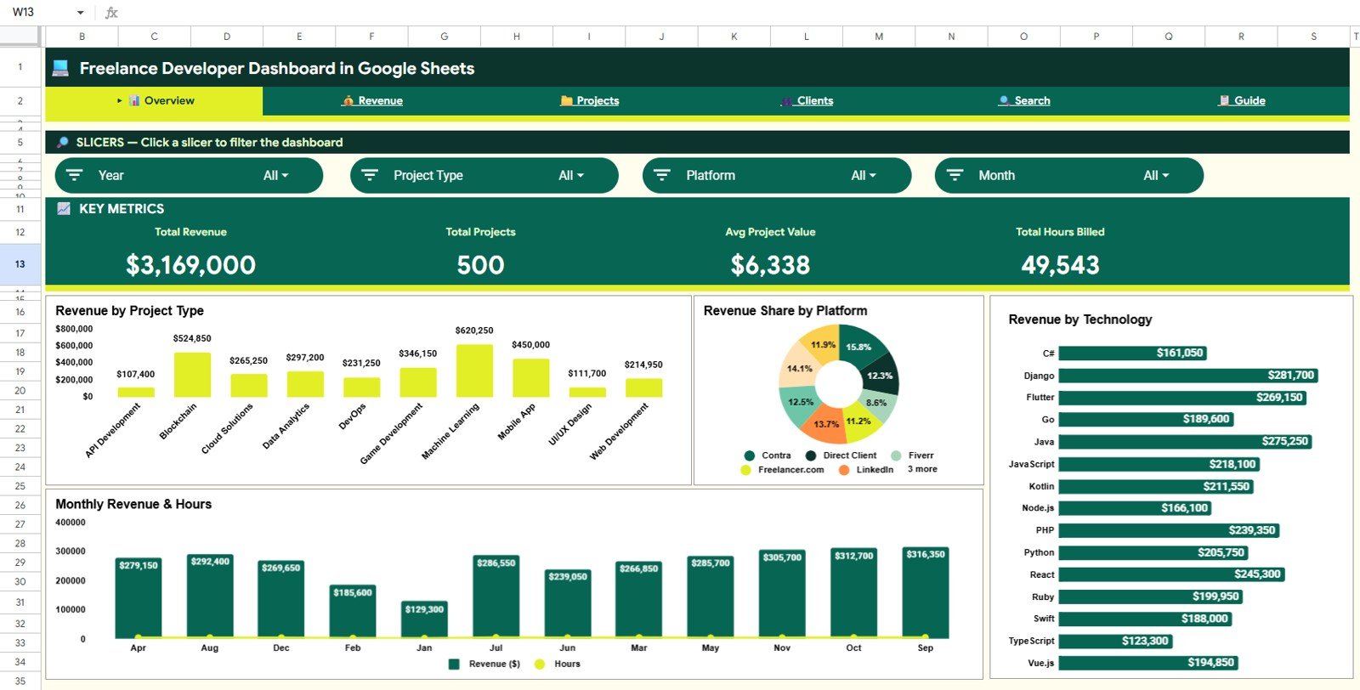Click the Clients tab icon
The width and height of the screenshot is (1360, 690).
coord(787,100)
